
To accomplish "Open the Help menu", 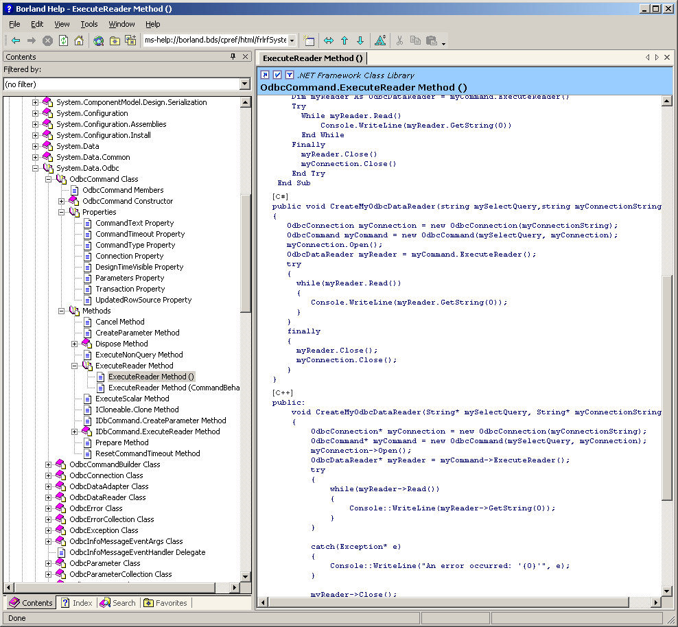I will coord(152,24).
